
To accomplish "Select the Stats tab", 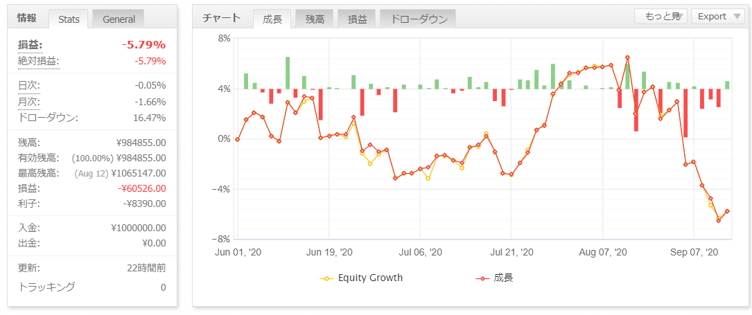I will [x=69, y=19].
